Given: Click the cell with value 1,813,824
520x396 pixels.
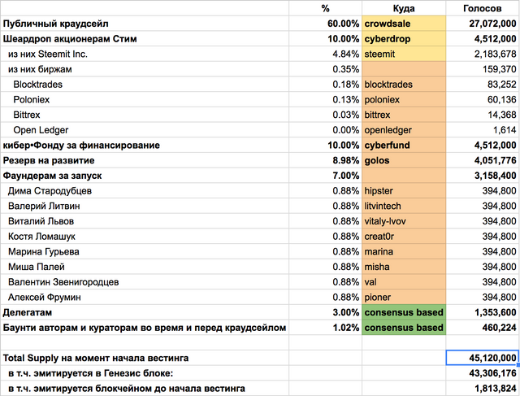Looking at the screenshot, I should (483, 389).
